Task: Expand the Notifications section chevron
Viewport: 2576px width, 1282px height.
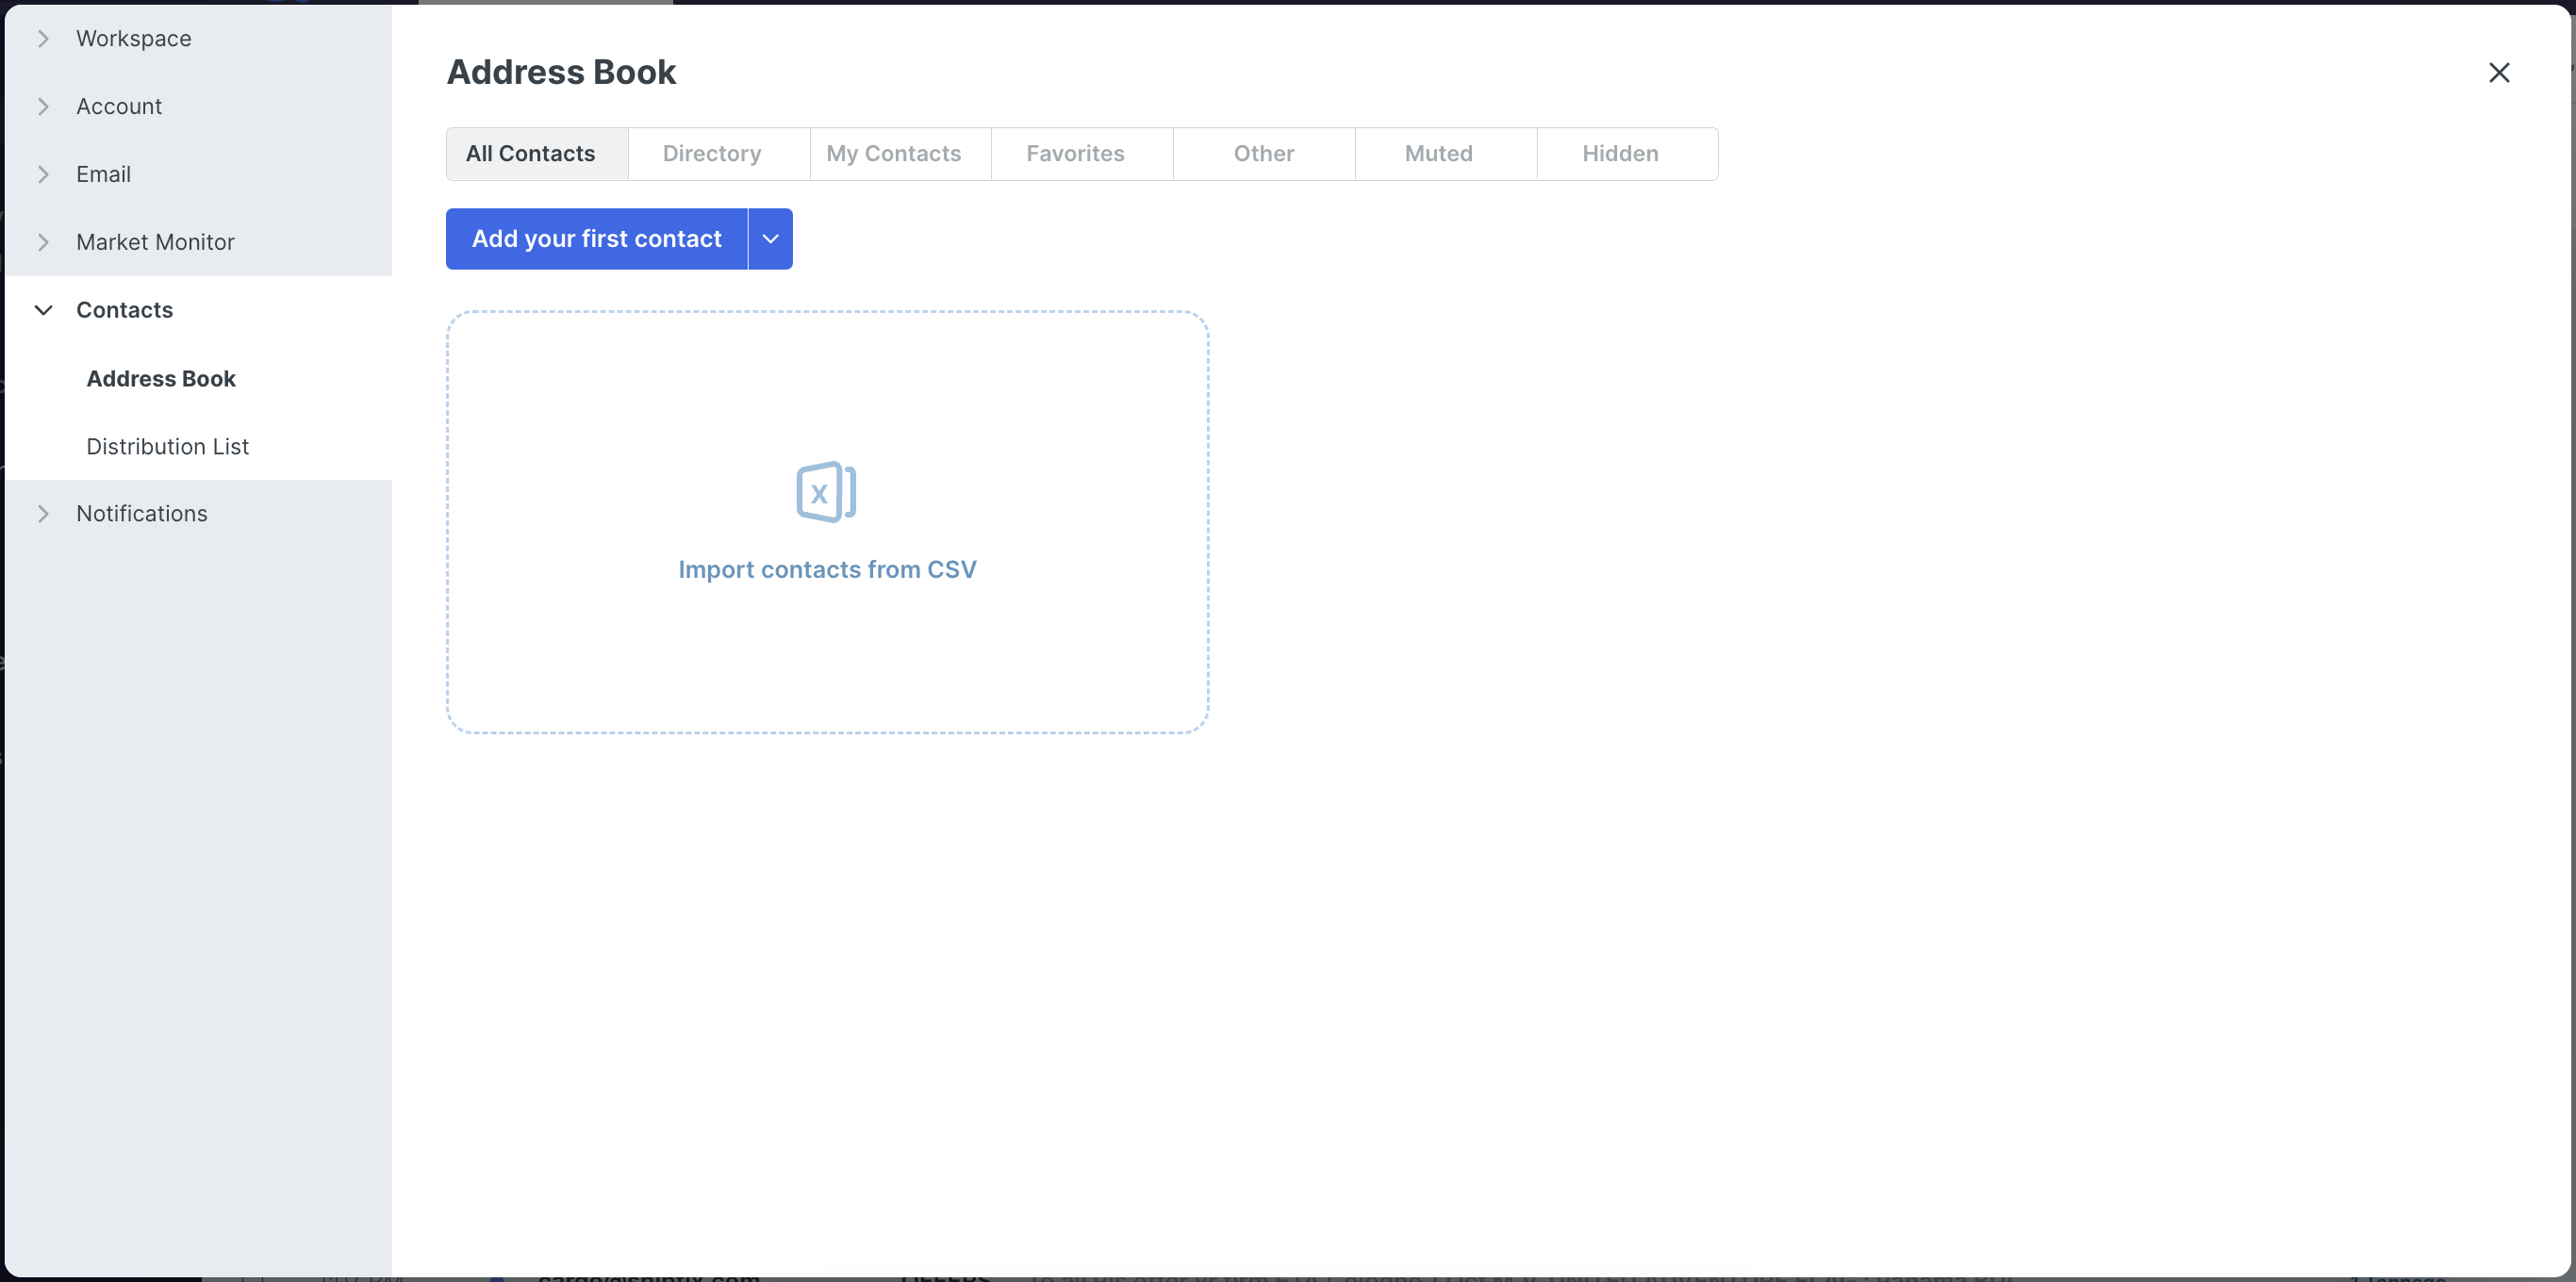Action: click(x=43, y=513)
